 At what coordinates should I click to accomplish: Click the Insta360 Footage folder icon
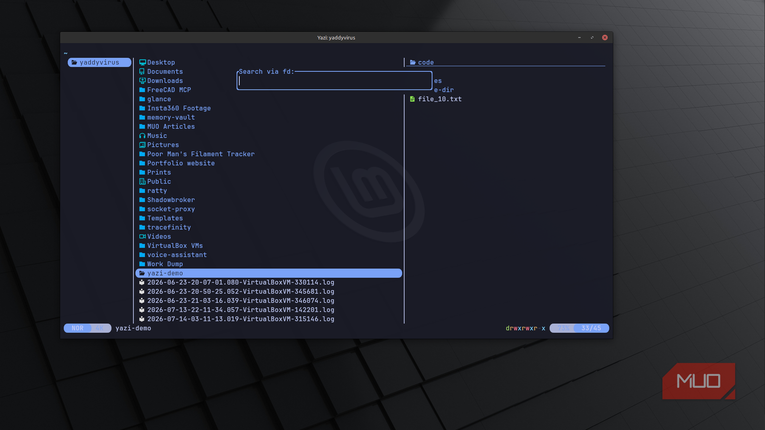click(142, 108)
